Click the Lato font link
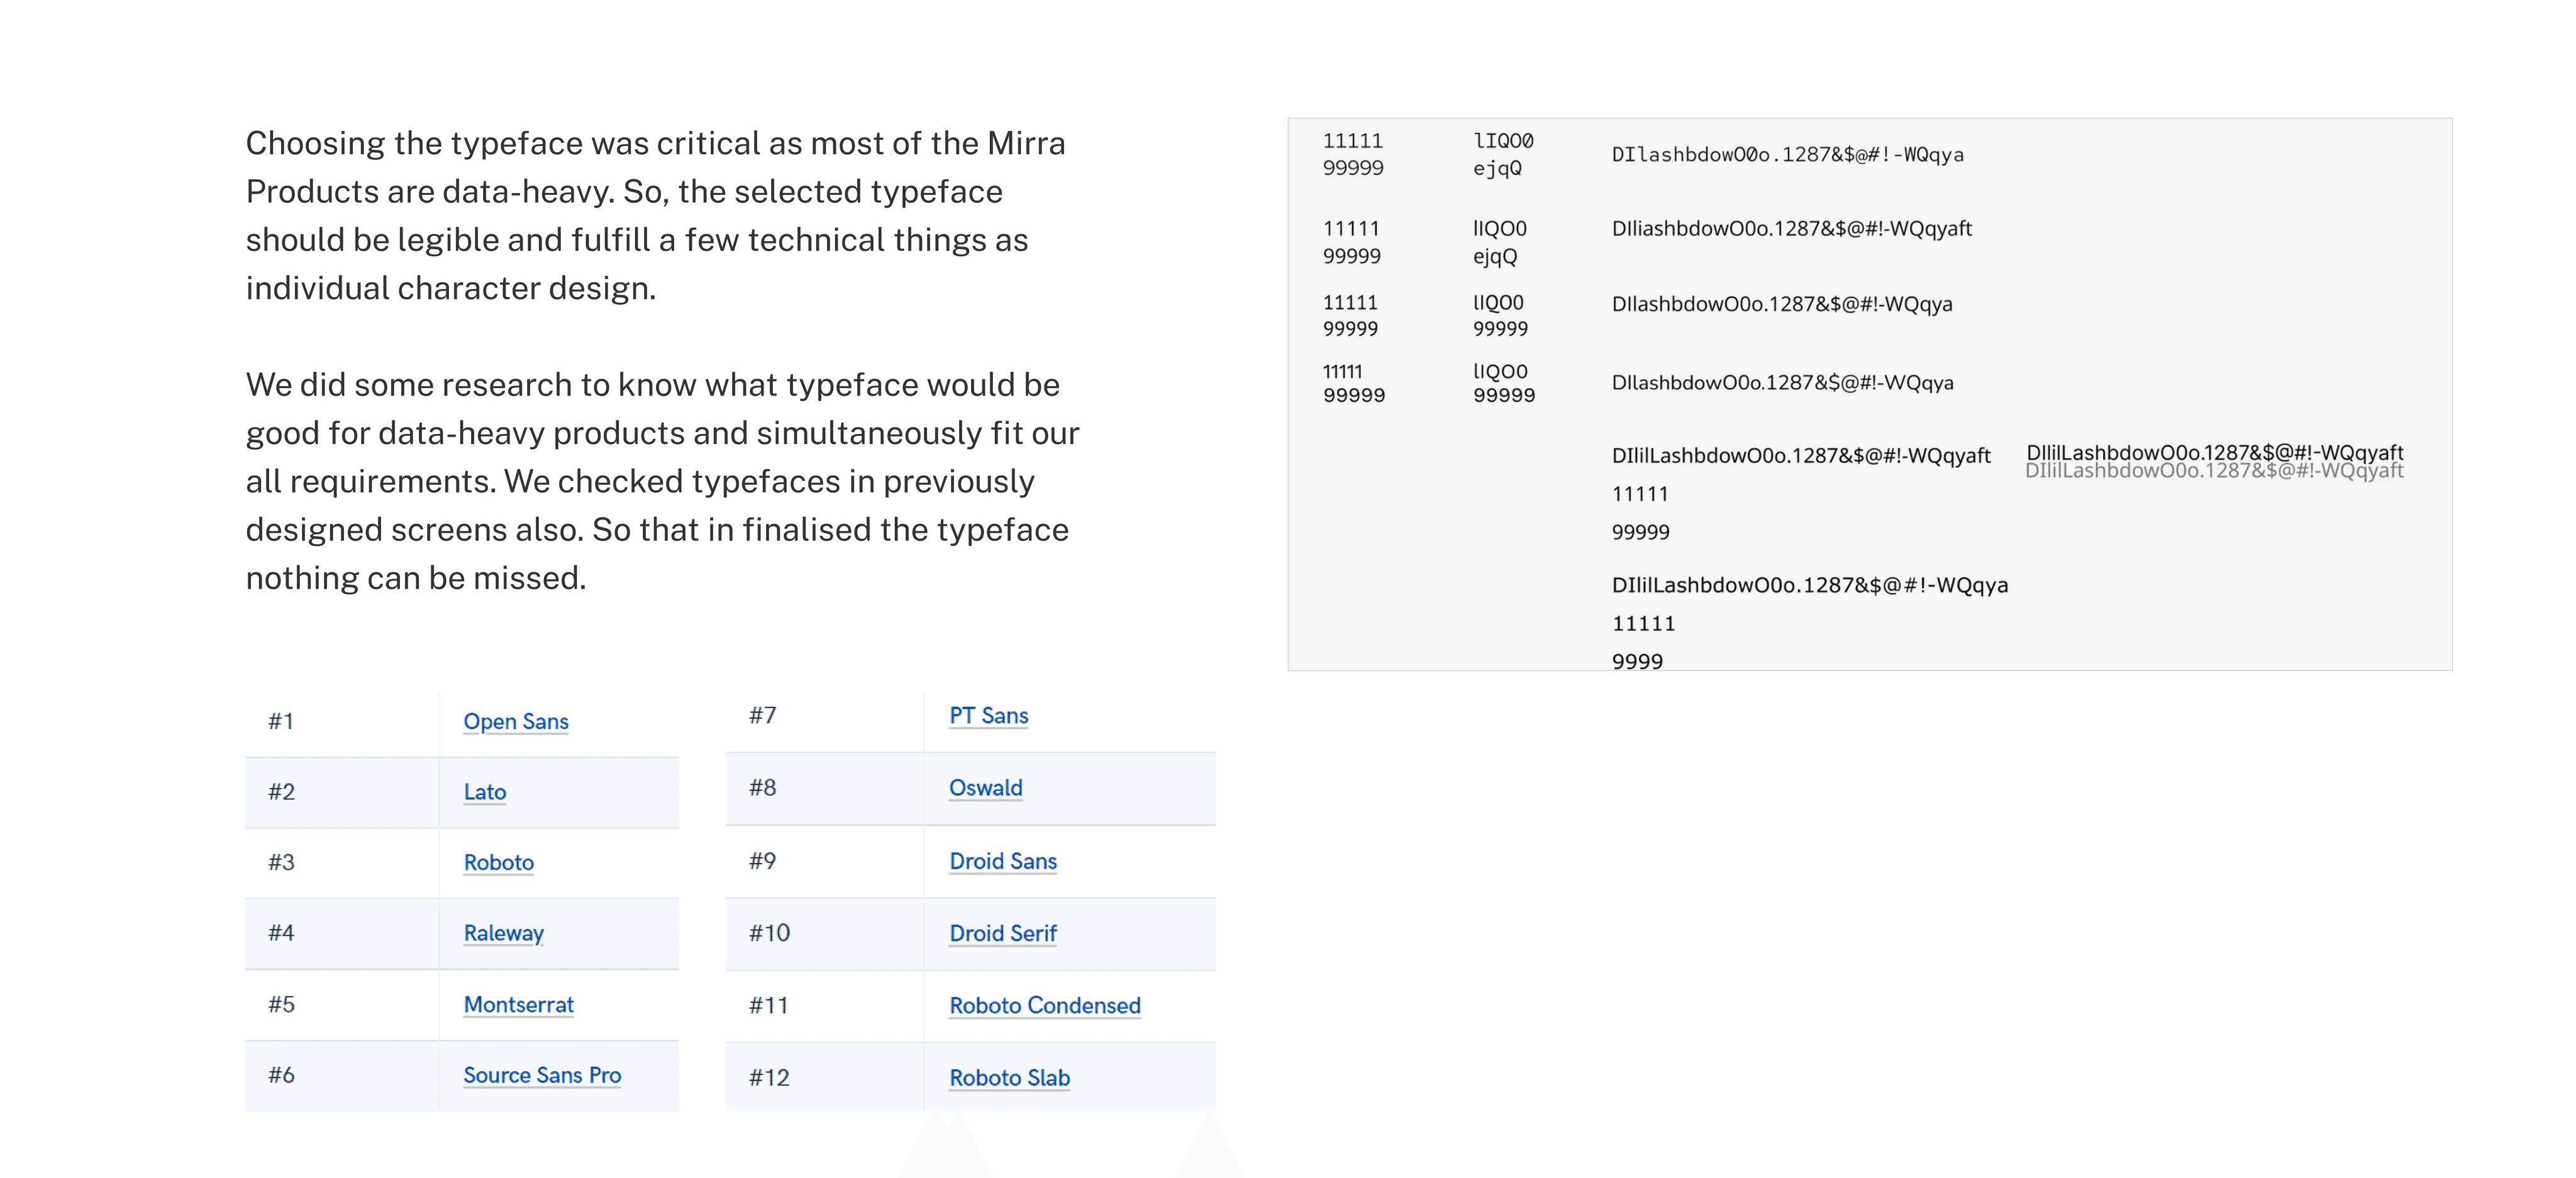 tap(485, 791)
